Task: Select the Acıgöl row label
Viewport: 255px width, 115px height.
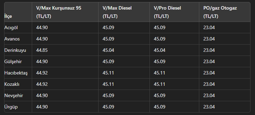Action: click(11, 28)
